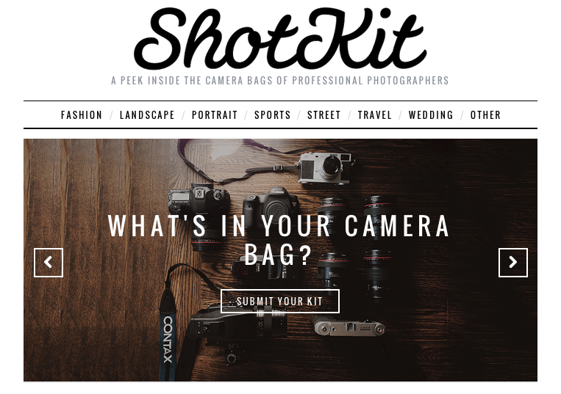
Task: Go to the previous slide with left arrow
Action: point(49,263)
